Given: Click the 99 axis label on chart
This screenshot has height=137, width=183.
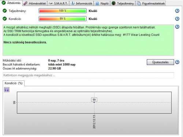Looking at the screenshot, I should pyautogui.click(x=14, y=103).
